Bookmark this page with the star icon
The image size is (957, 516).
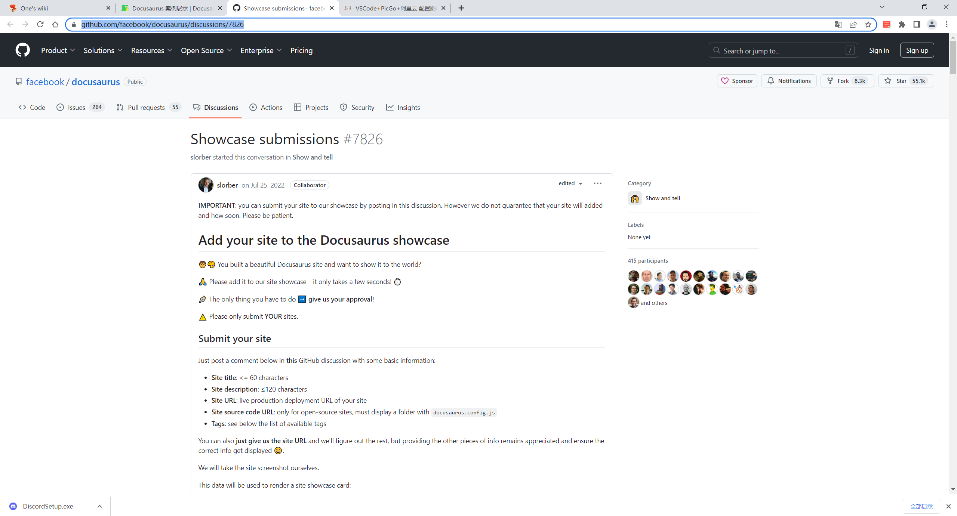868,24
